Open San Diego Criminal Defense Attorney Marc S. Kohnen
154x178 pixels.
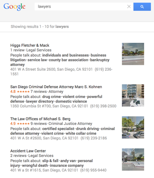[x=56, y=87]
